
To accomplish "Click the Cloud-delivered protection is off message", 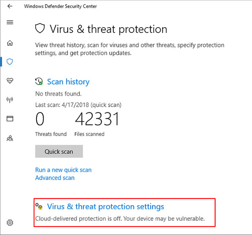I will (x=120, y=219).
